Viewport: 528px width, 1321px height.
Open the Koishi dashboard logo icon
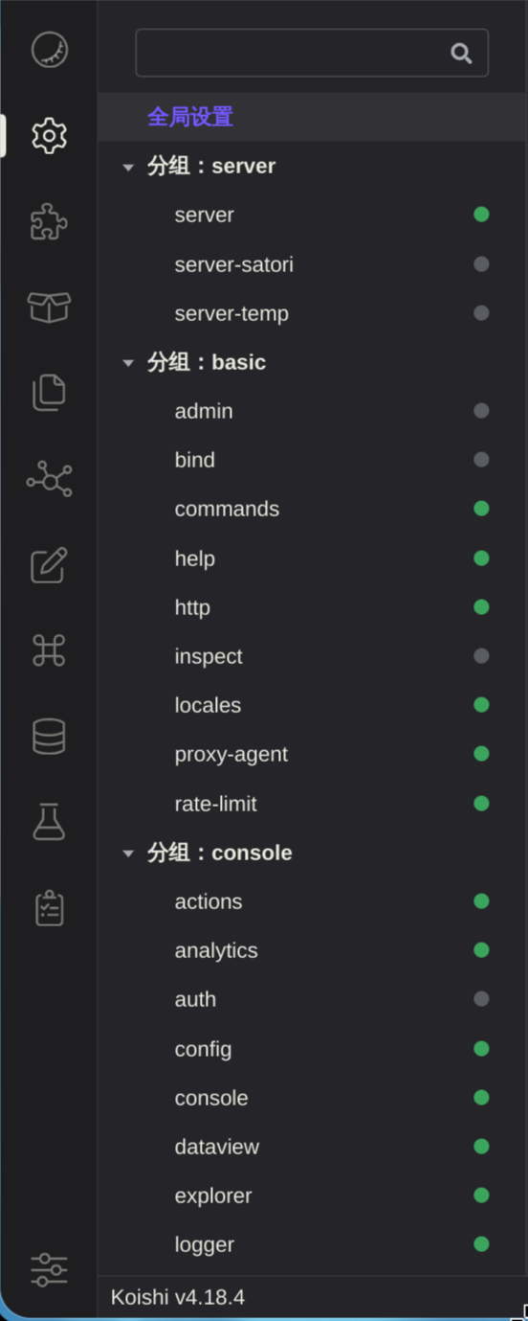[x=49, y=50]
